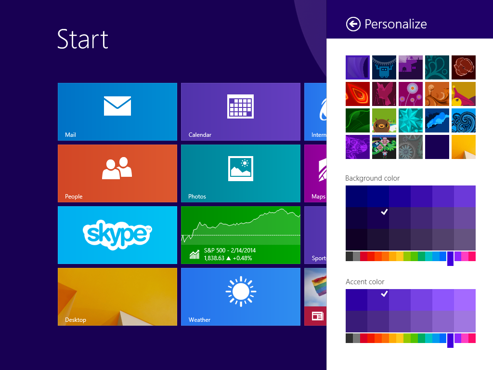Open the News tile with rainbow flag
This screenshot has width=493, height=370.
[315, 297]
